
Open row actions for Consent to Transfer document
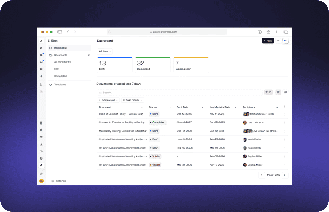coord(285,123)
